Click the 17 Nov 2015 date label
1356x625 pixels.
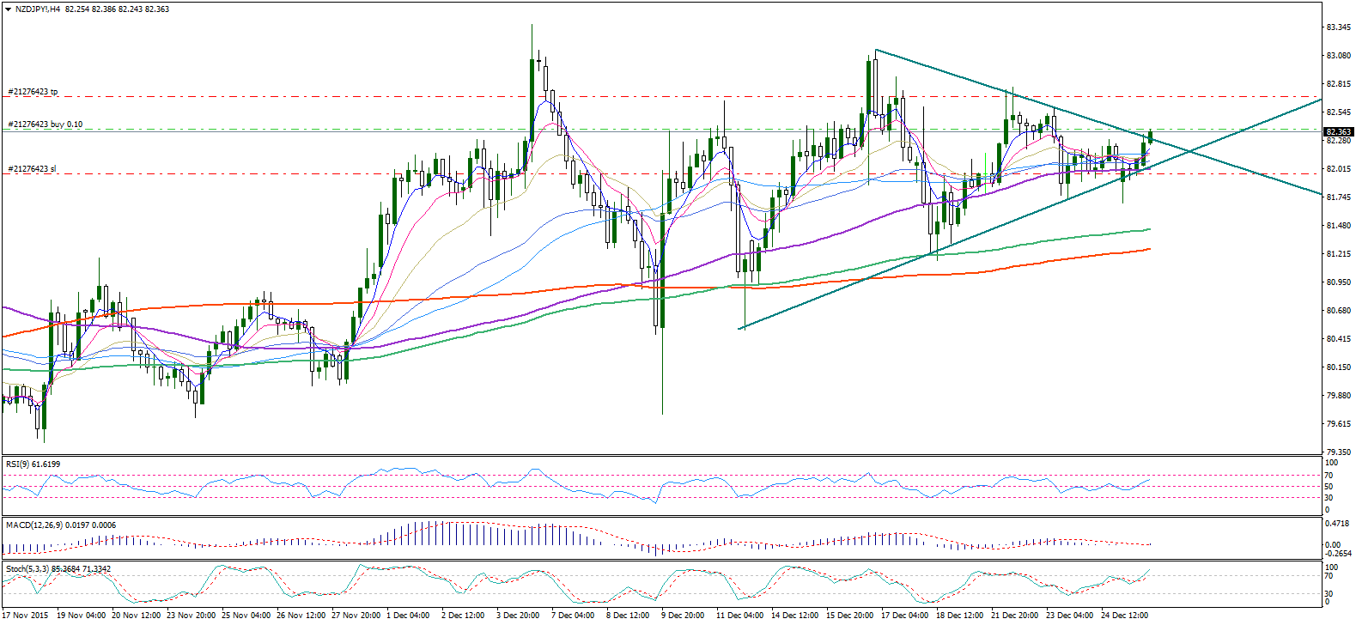click(x=25, y=616)
